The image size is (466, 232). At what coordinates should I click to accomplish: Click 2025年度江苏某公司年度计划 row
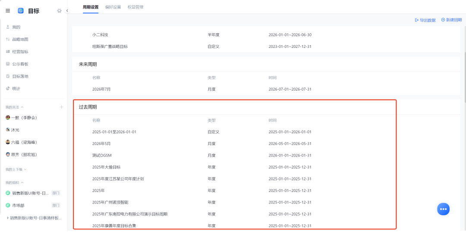(x=266, y=179)
